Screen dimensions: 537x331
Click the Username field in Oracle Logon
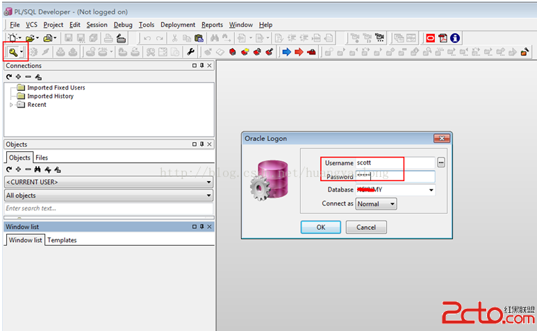pyautogui.click(x=395, y=163)
